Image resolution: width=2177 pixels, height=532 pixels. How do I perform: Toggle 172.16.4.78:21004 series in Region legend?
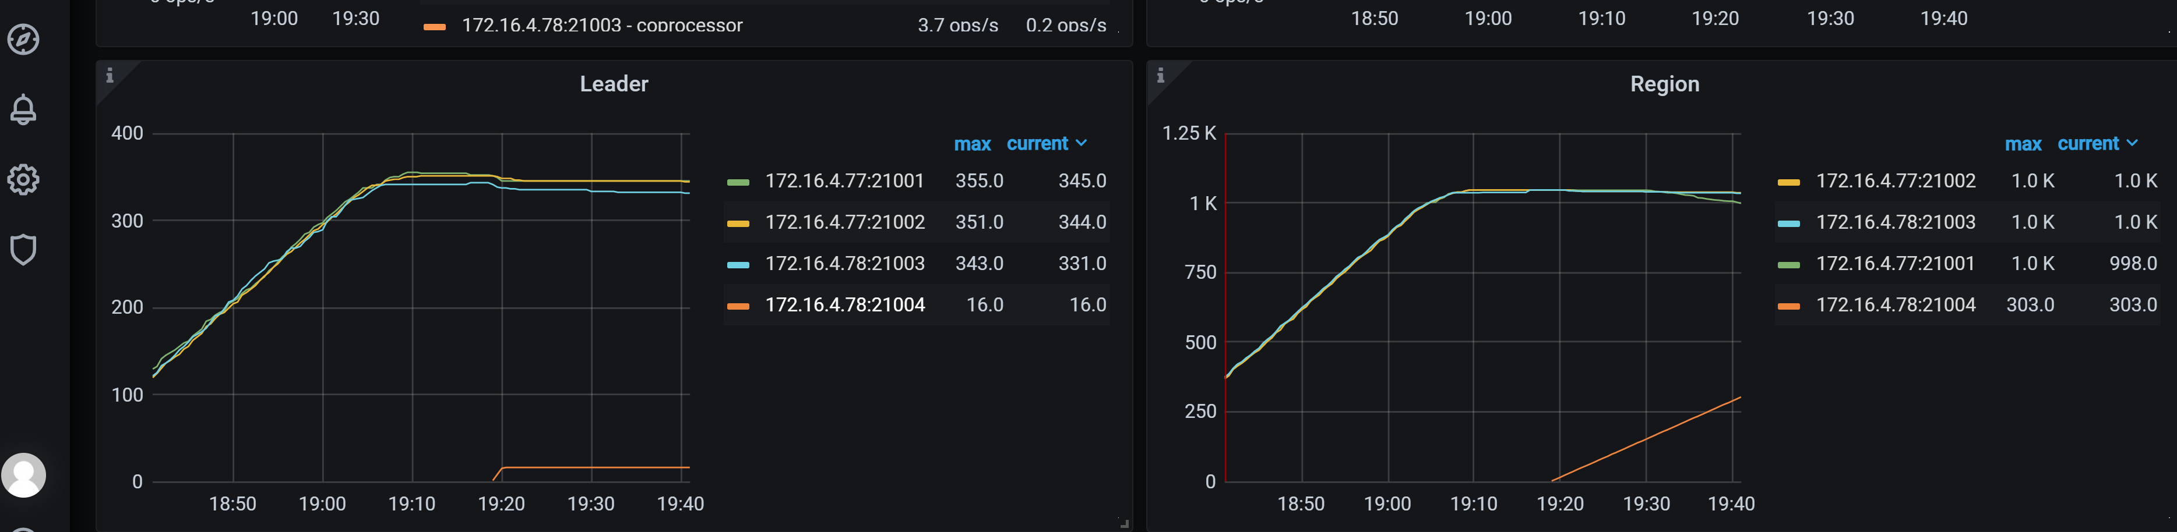coord(1896,305)
